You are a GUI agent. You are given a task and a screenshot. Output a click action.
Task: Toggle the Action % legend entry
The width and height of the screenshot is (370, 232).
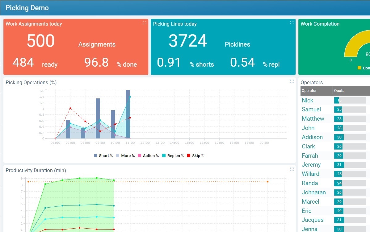[148, 155]
